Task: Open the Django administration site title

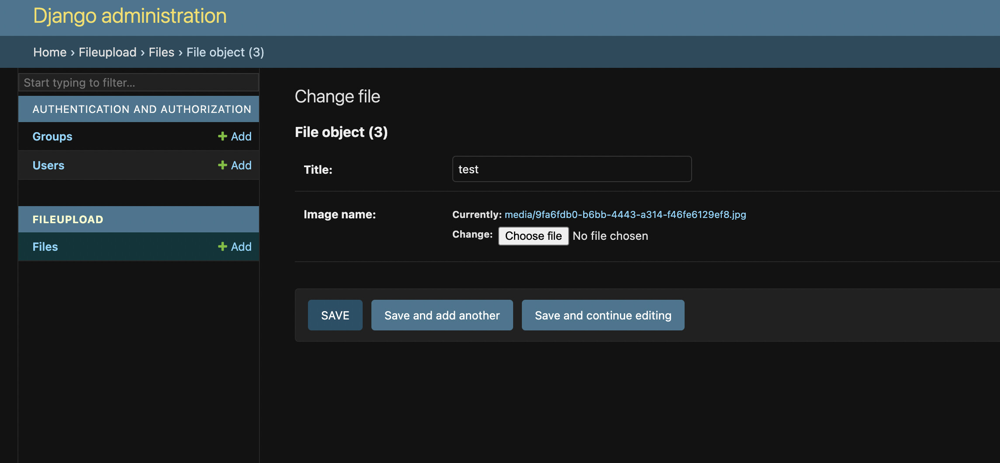Action: [x=130, y=16]
